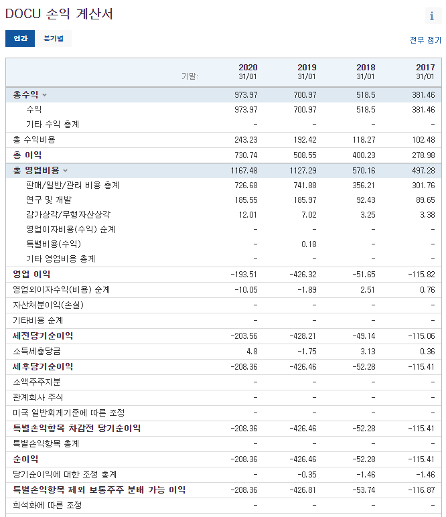The width and height of the screenshot is (446, 517).
Task: Click the 총 수익비용 row label
Action: 34,140
